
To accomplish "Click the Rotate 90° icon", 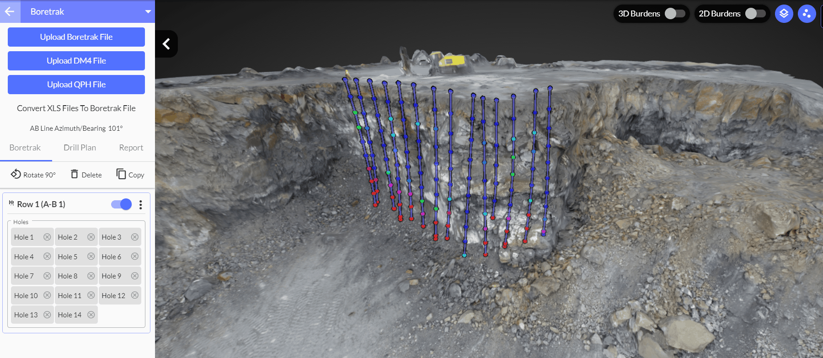I will click(x=16, y=174).
